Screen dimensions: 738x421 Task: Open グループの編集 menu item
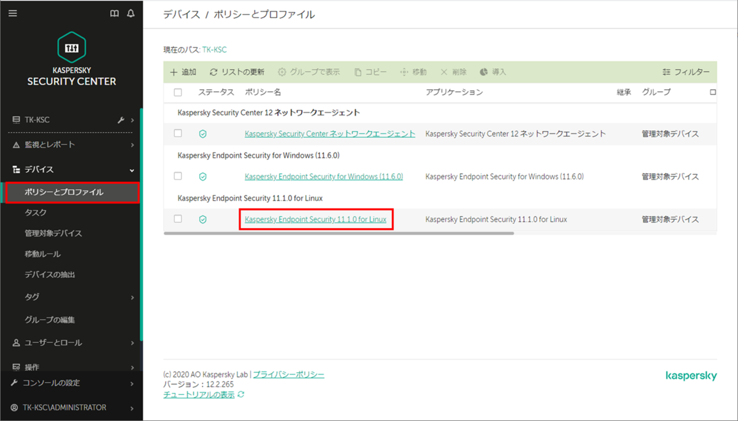50,320
